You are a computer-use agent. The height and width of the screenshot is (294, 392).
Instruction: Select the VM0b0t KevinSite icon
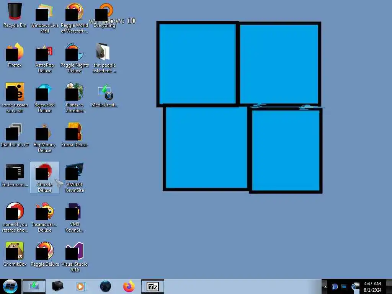(x=75, y=178)
